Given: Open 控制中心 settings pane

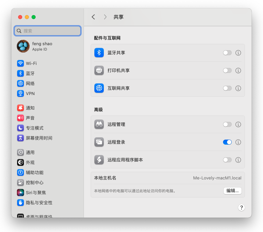Looking at the screenshot, I should pyautogui.click(x=35, y=182).
